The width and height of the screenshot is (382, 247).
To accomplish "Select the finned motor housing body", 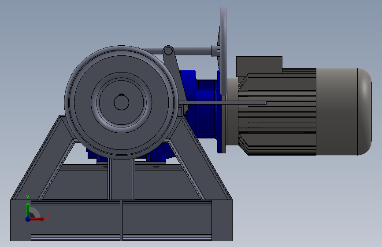I will pyautogui.click(x=277, y=112).
